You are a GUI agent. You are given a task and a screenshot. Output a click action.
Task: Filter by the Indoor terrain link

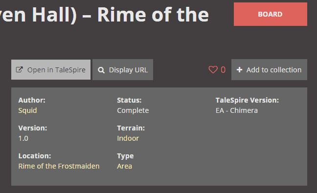click(x=128, y=138)
